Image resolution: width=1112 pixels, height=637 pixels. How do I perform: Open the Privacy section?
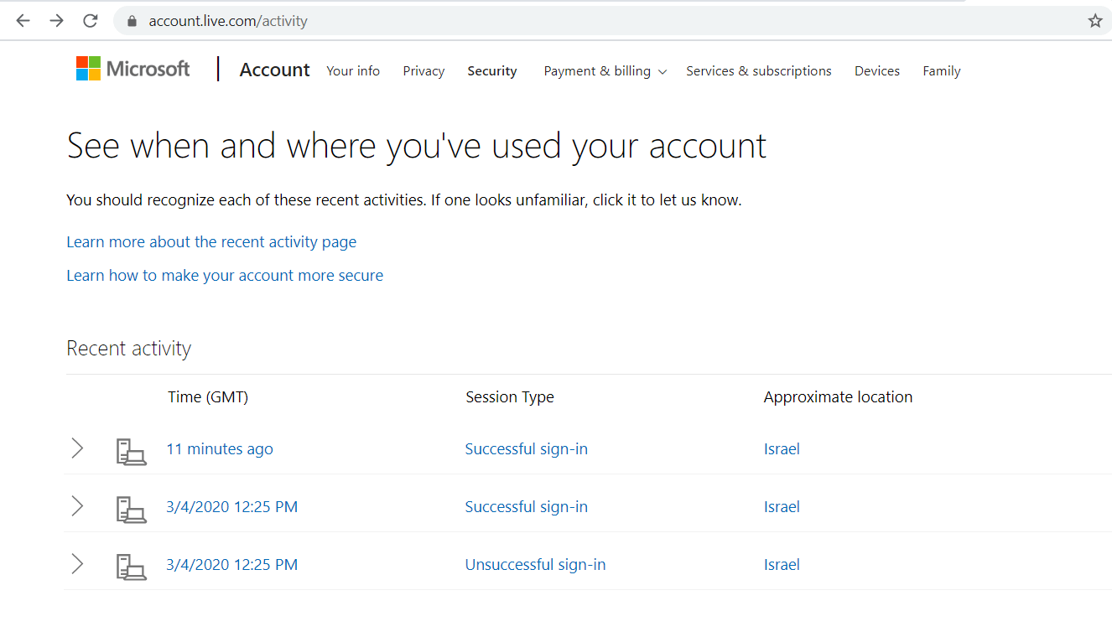pyautogui.click(x=423, y=70)
